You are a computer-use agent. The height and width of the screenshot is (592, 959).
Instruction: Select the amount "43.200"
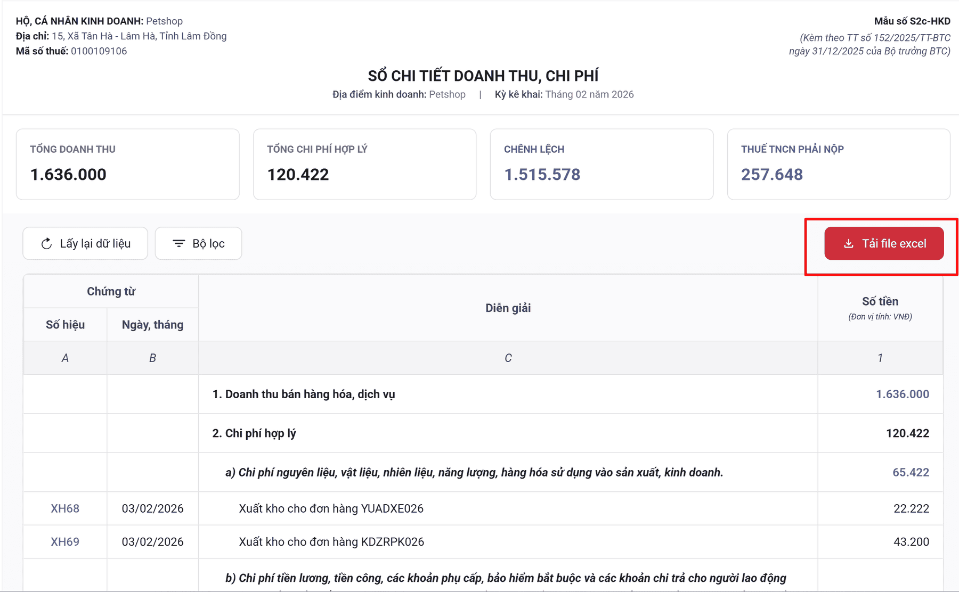click(x=911, y=541)
